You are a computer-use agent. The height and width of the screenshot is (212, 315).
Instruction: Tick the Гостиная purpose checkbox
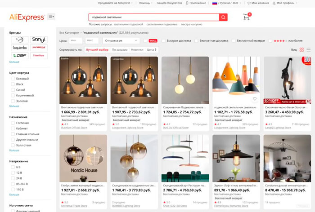click(13, 123)
